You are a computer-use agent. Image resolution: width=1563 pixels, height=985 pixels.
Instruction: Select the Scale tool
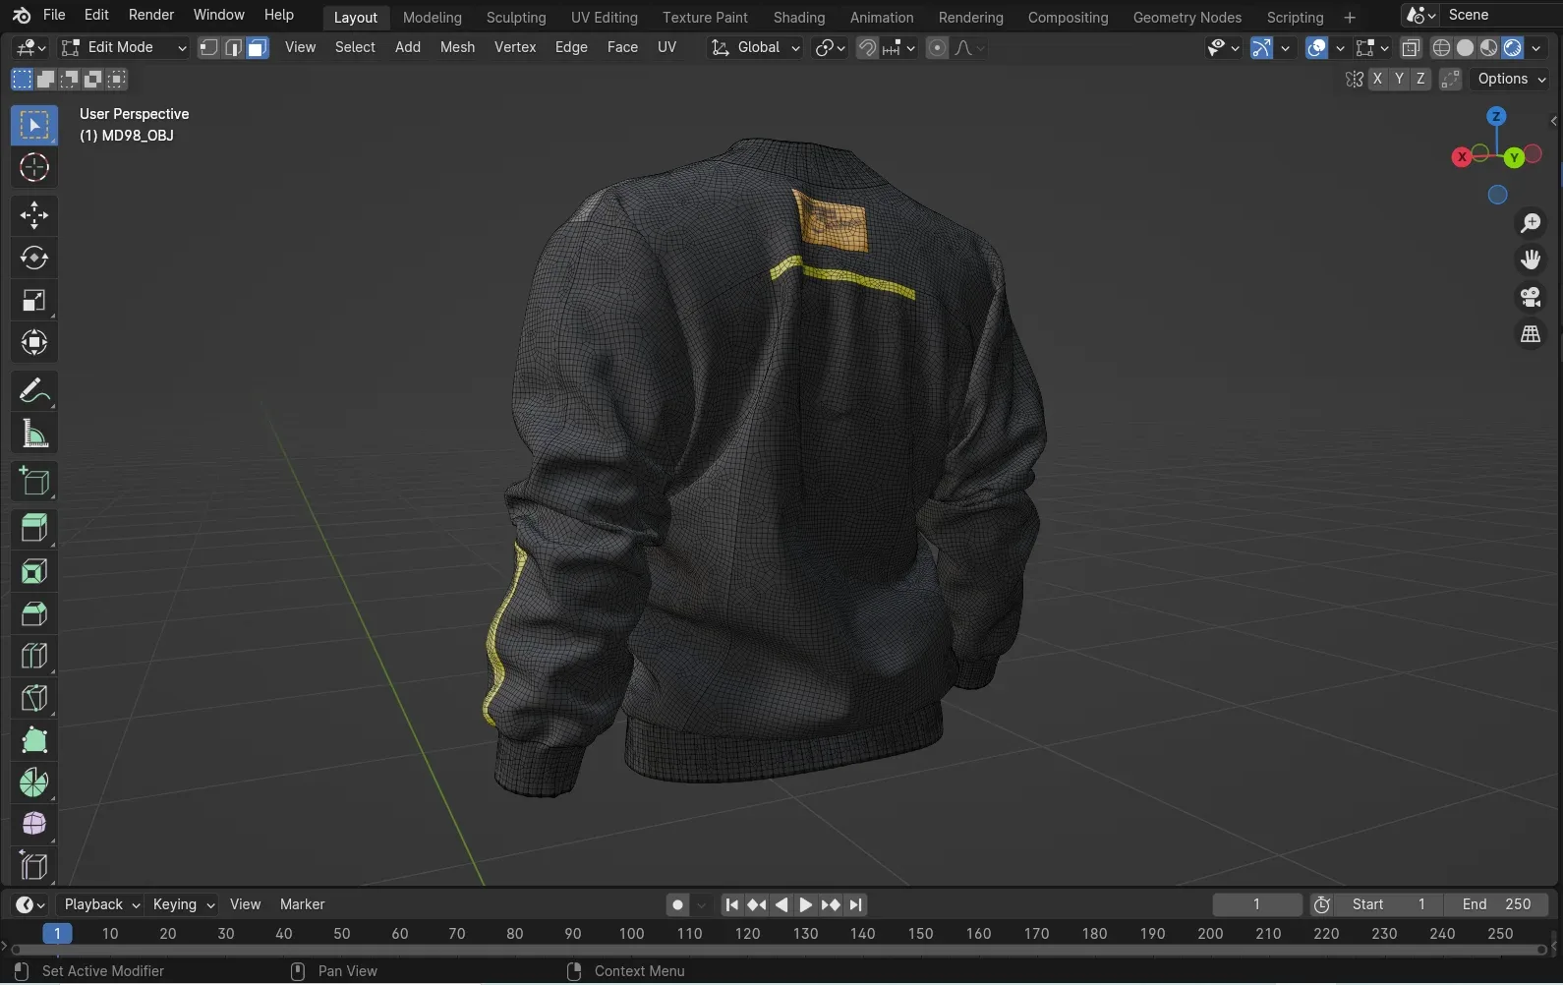(34, 300)
